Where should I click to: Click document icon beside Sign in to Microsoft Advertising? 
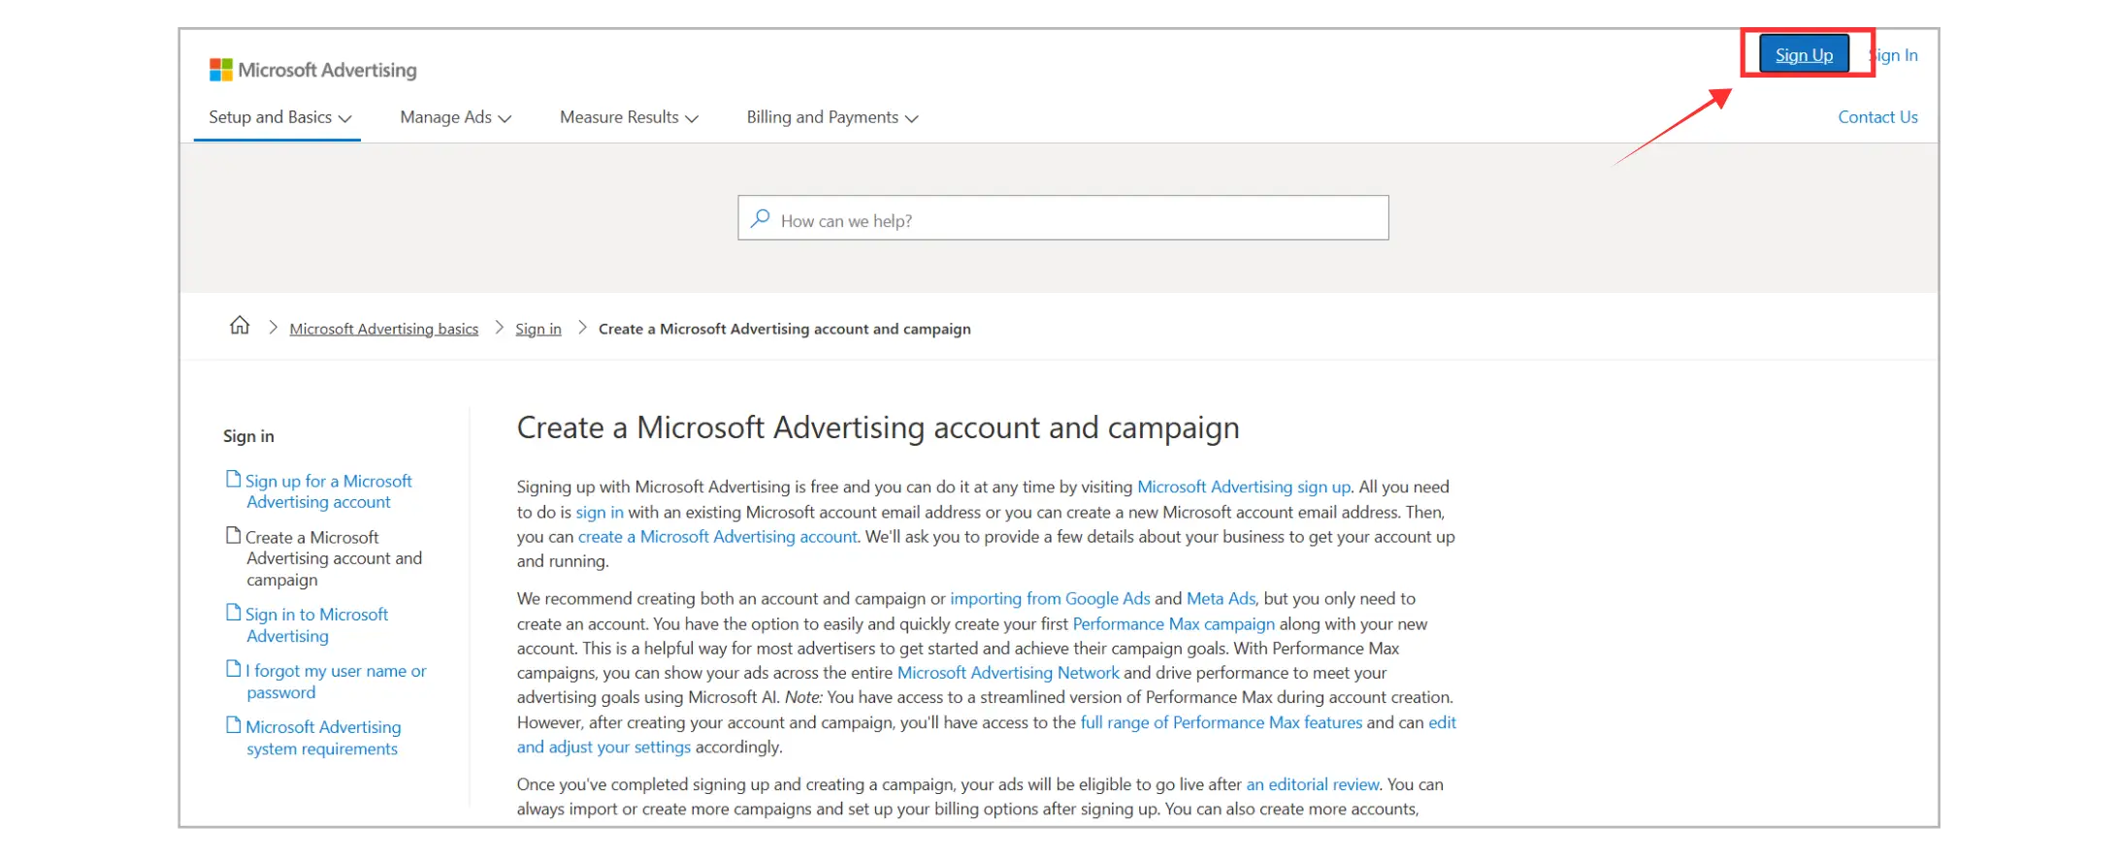click(x=233, y=613)
